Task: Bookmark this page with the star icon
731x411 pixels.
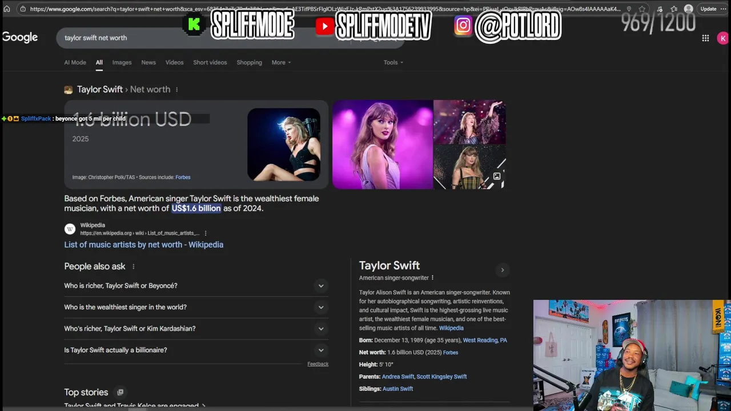Action: 642,9
